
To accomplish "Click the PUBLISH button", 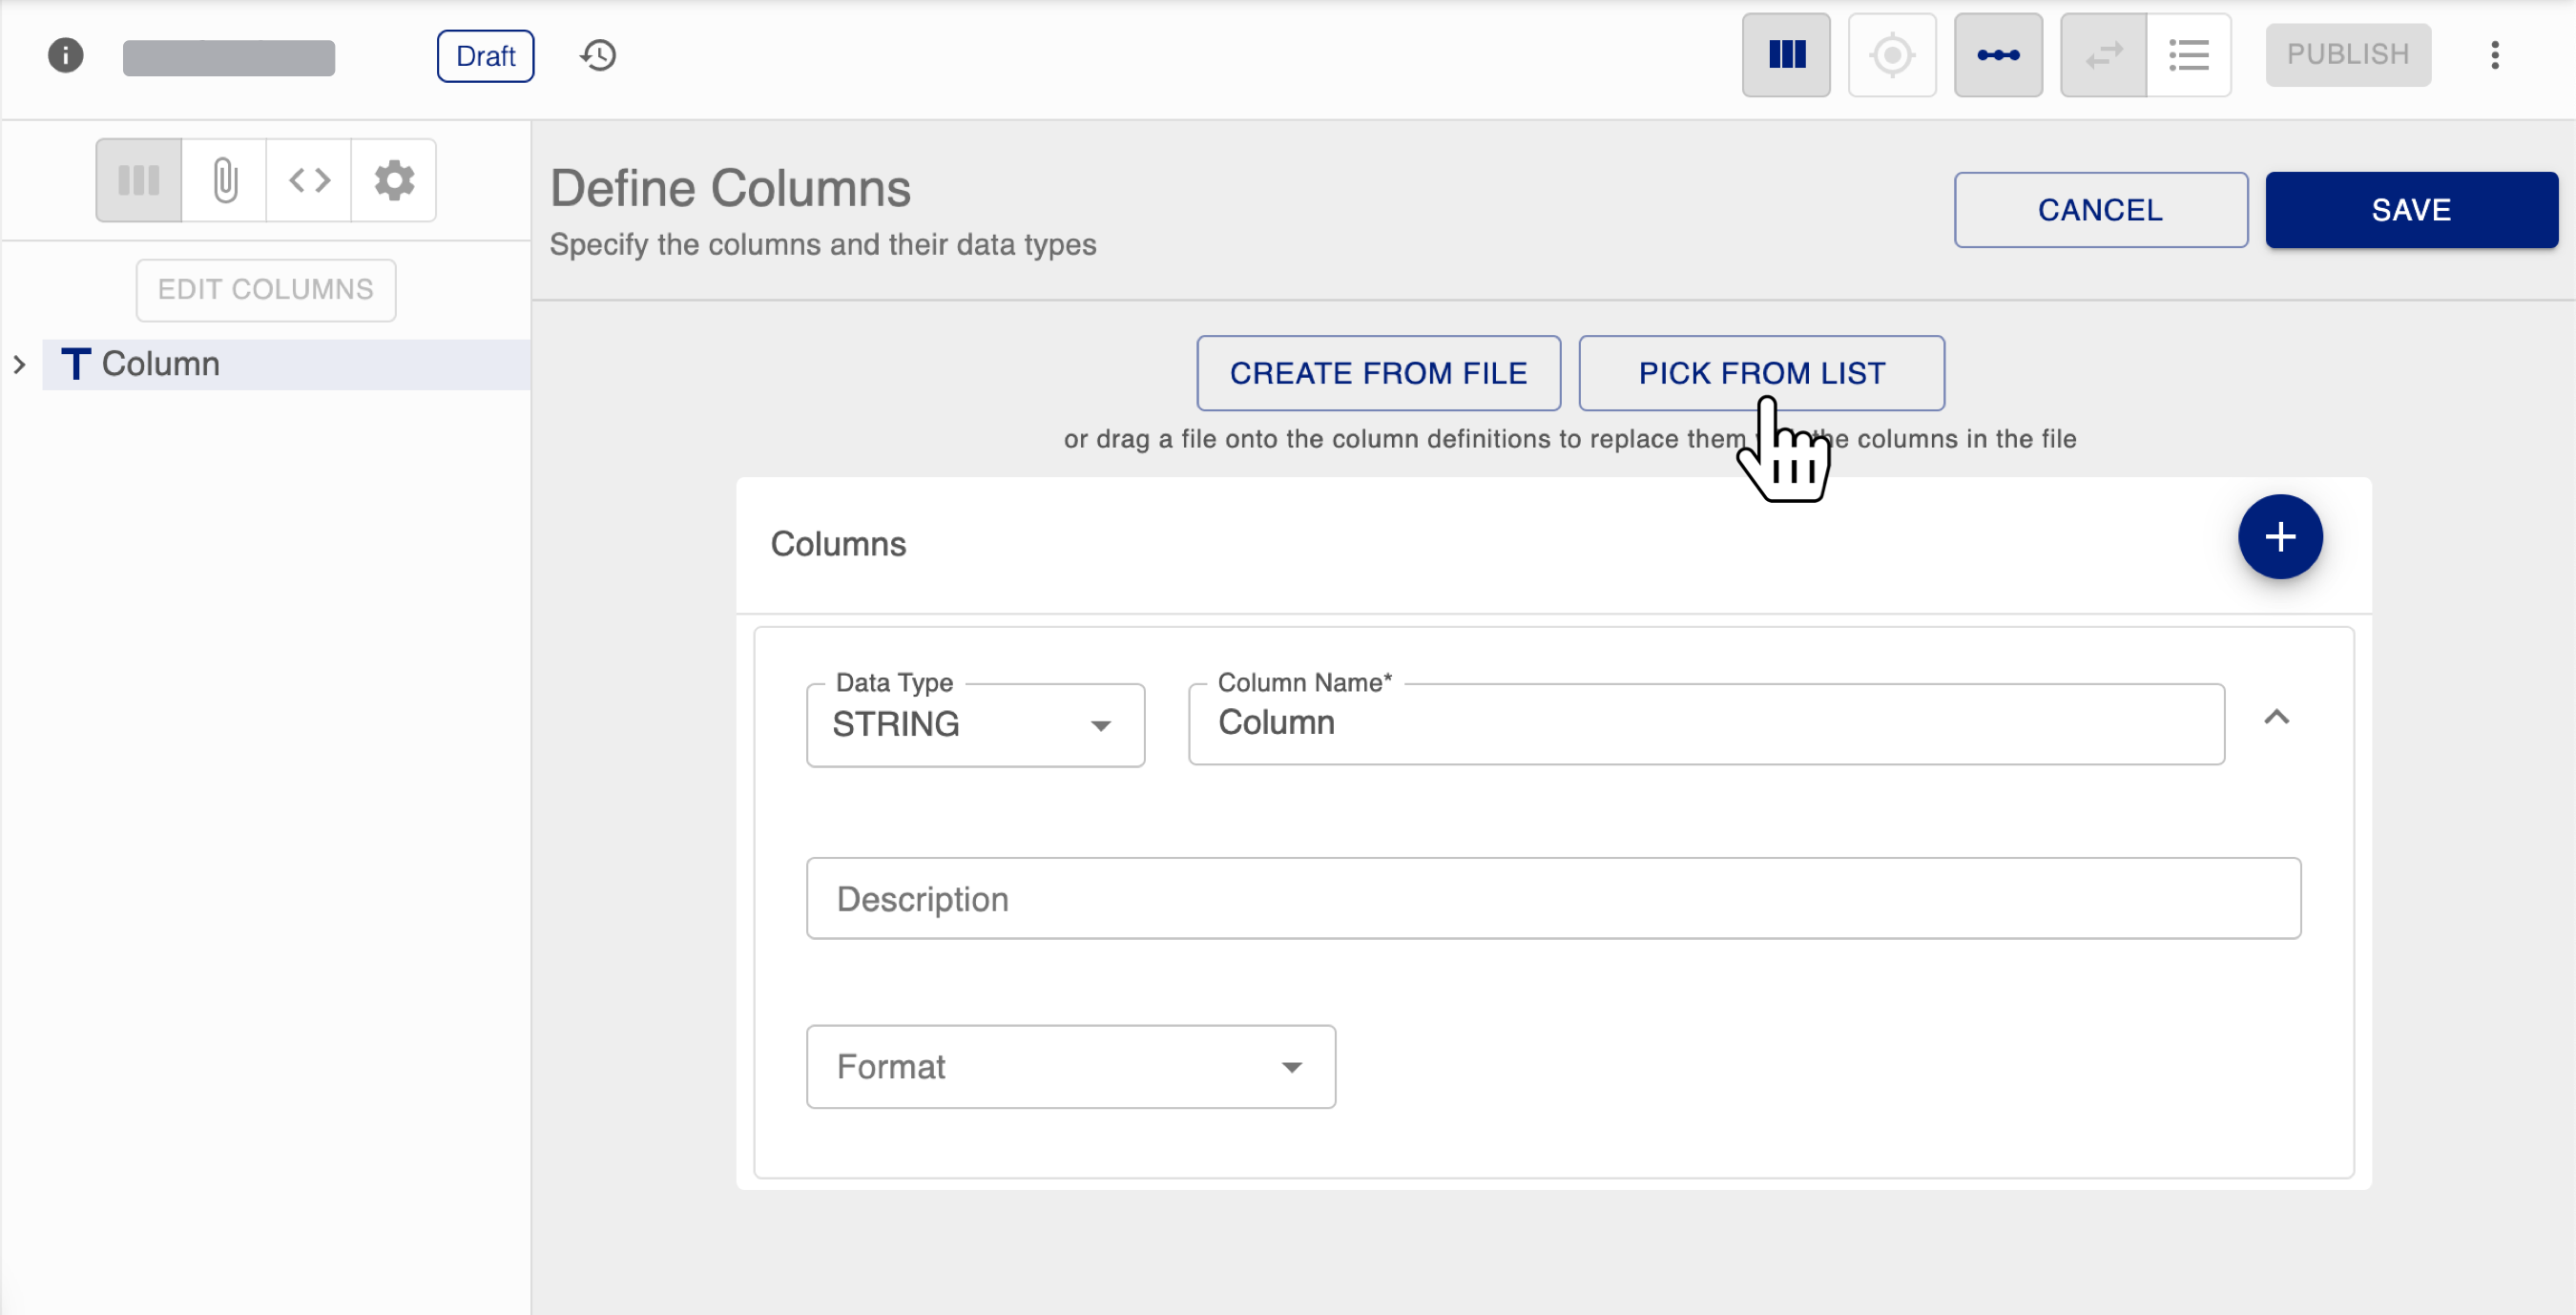I will coord(2347,54).
